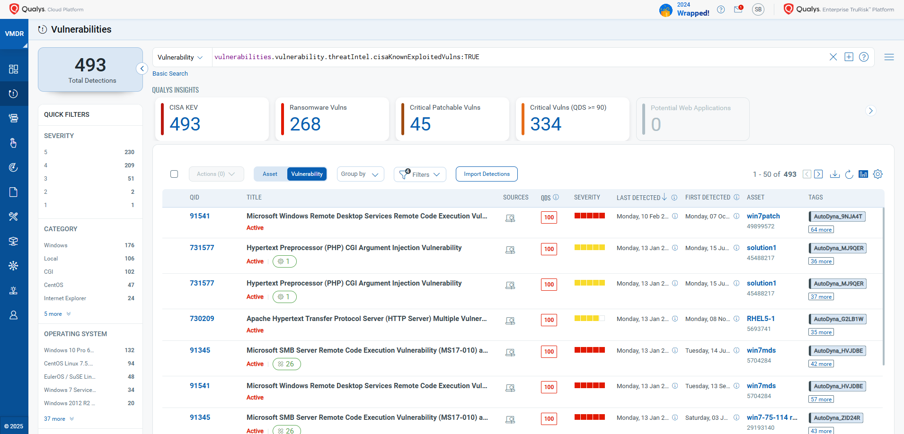Open the notifications mail icon
This screenshot has width=904, height=434.
(x=738, y=9)
